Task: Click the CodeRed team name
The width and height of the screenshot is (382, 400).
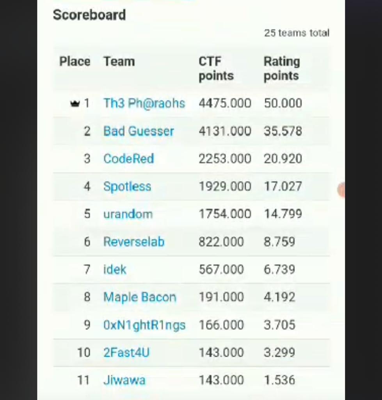Action: pyautogui.click(x=128, y=159)
